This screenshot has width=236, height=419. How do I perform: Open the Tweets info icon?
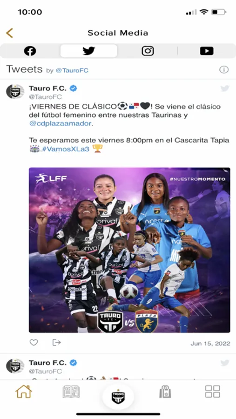pos(224,70)
